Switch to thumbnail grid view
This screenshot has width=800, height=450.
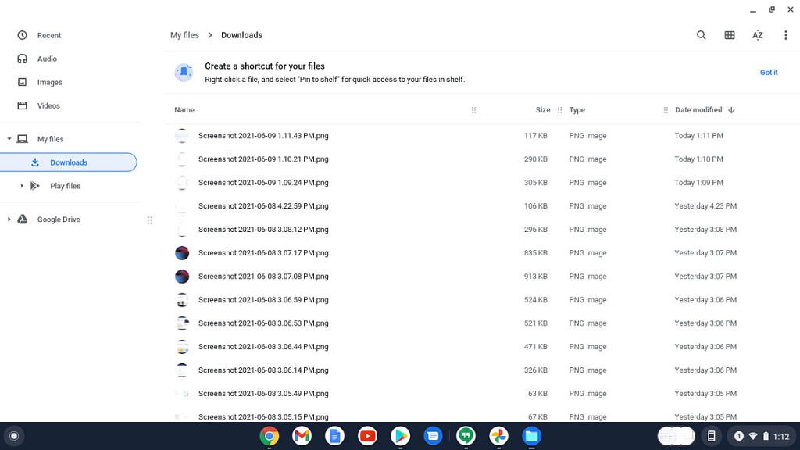pyautogui.click(x=729, y=34)
